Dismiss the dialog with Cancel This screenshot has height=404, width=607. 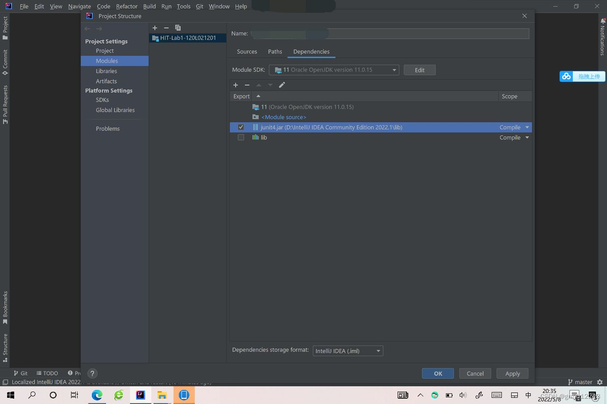coord(475,373)
